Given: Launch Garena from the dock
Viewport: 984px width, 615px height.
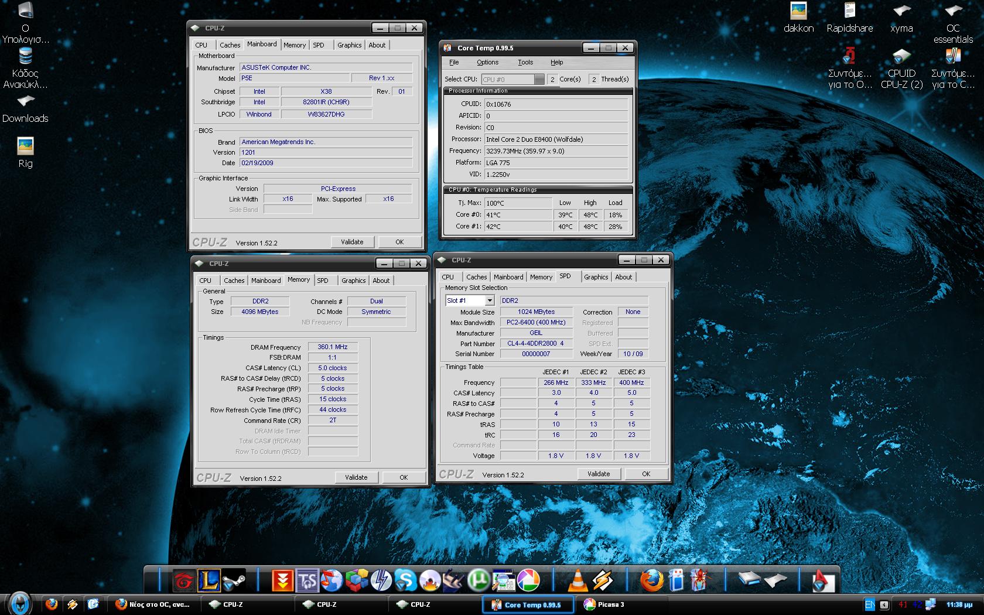Looking at the screenshot, I should (x=184, y=580).
